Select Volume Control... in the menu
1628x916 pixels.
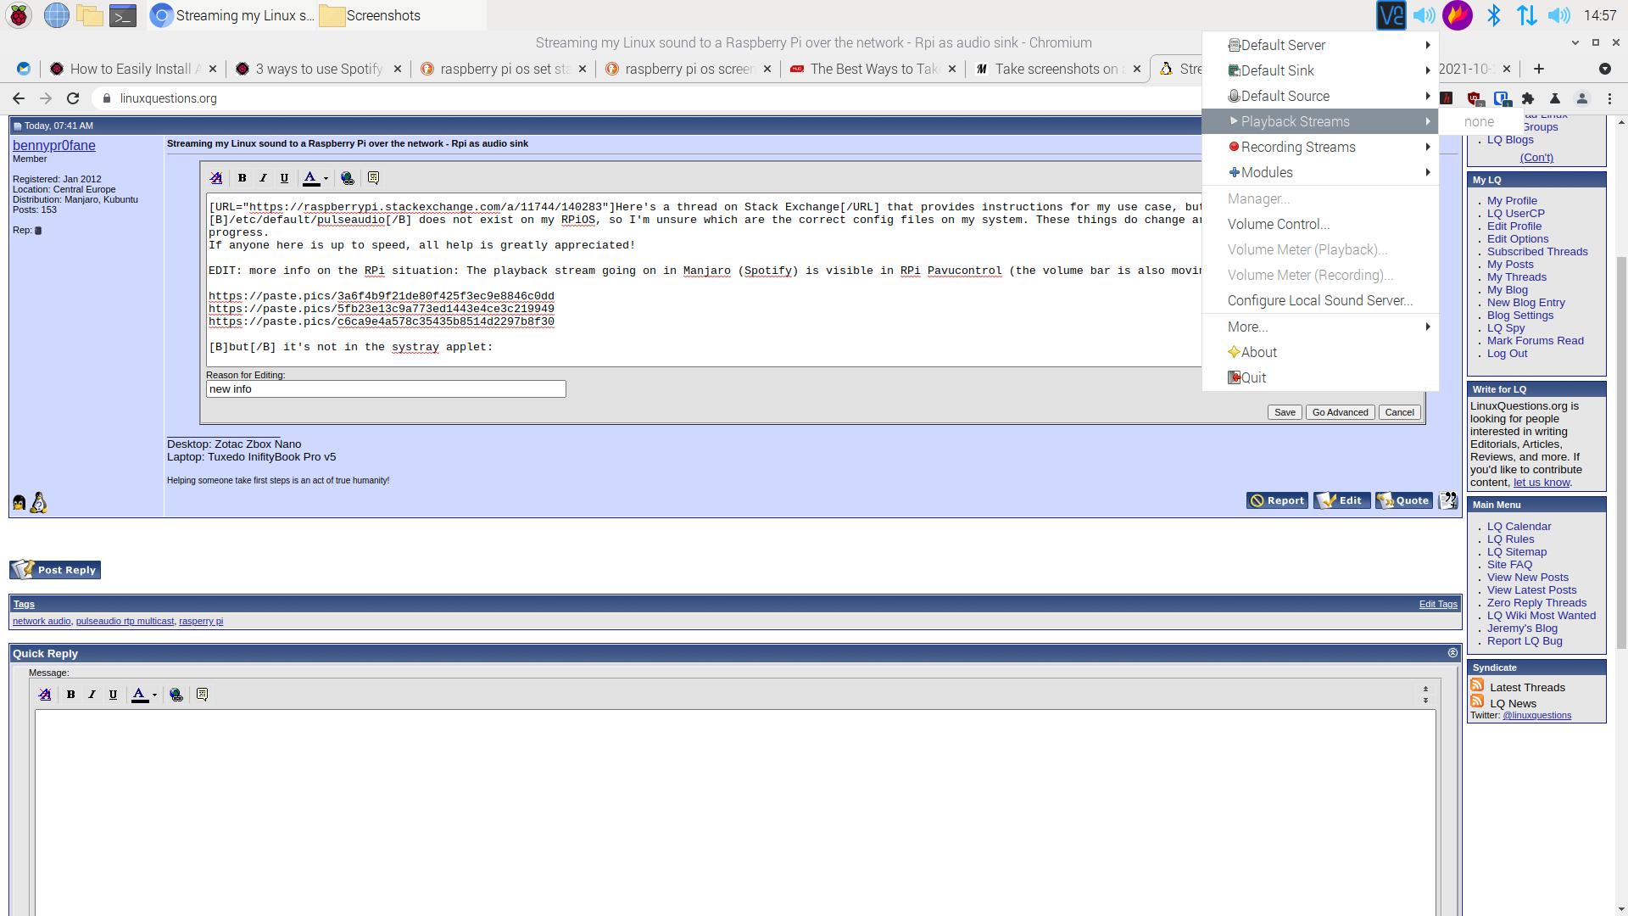pyautogui.click(x=1320, y=224)
